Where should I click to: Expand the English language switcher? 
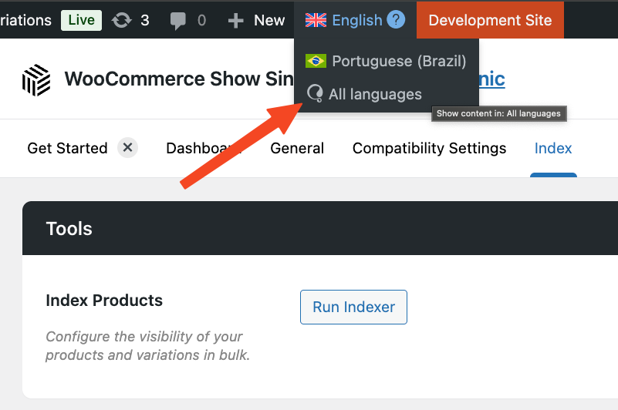point(356,20)
